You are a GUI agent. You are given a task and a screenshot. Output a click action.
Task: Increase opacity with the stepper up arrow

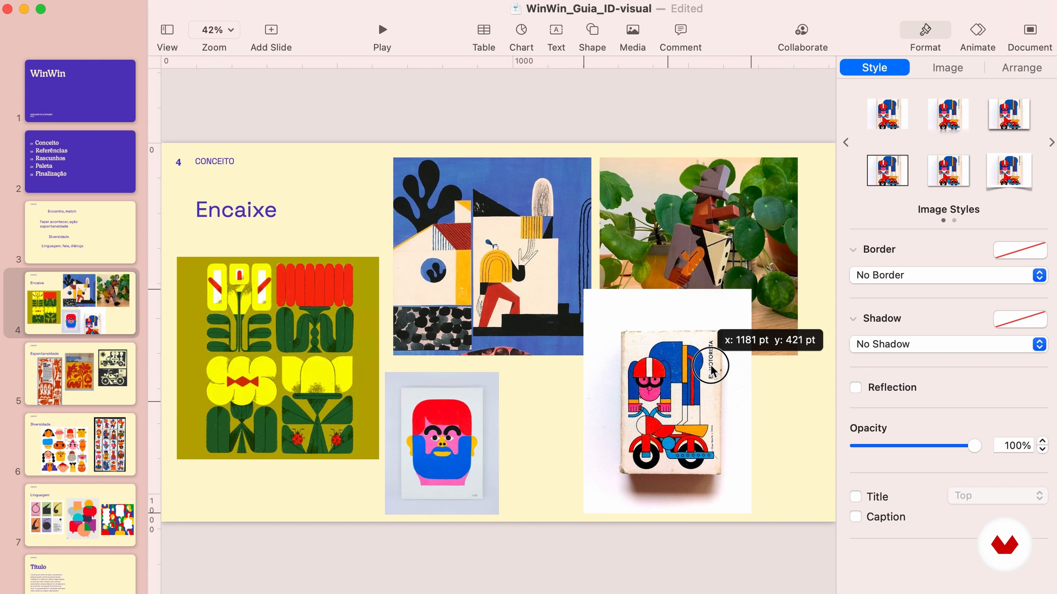coord(1043,441)
